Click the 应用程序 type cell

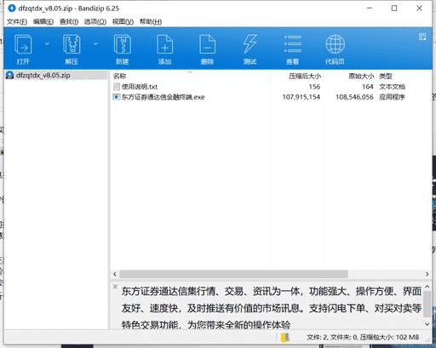pos(392,97)
